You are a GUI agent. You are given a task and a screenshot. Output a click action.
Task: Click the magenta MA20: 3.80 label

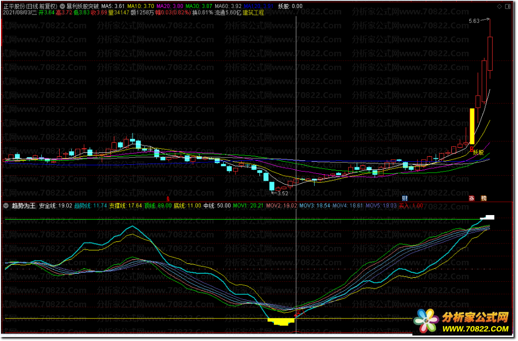pos(170,6)
